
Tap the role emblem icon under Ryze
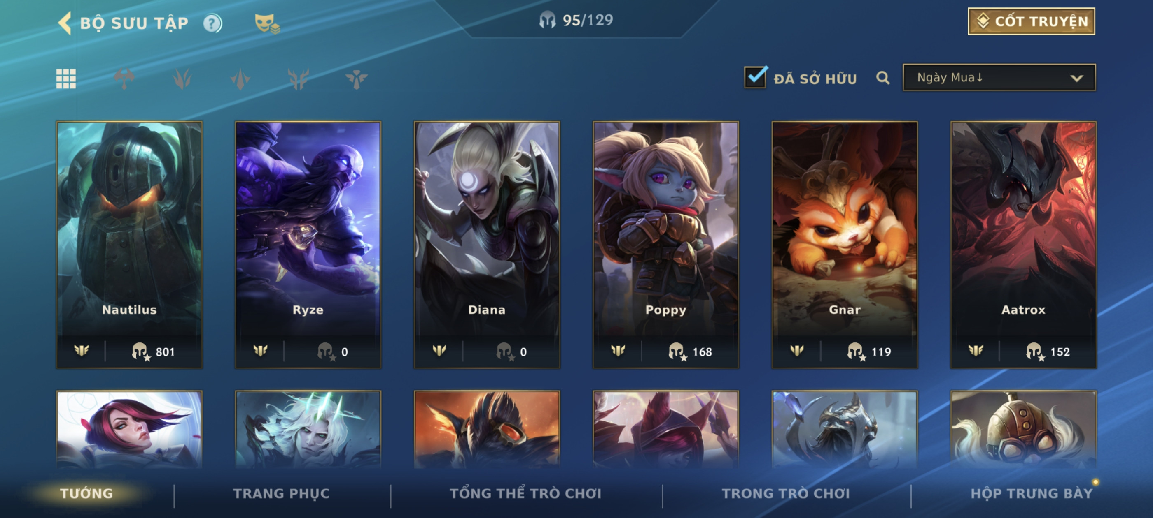pyautogui.click(x=261, y=350)
